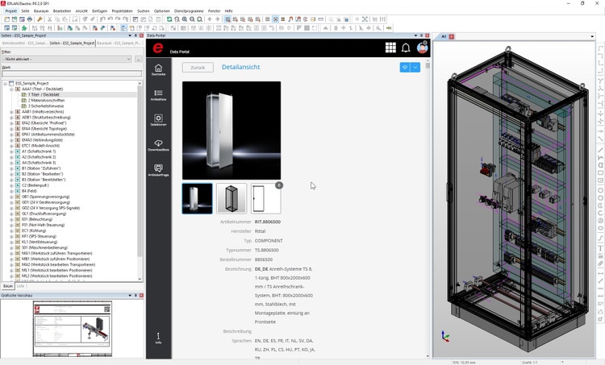Expand the AAB1 (Inhaltsverzeichnis) tree node
The height and width of the screenshot is (365, 605).
[11, 111]
